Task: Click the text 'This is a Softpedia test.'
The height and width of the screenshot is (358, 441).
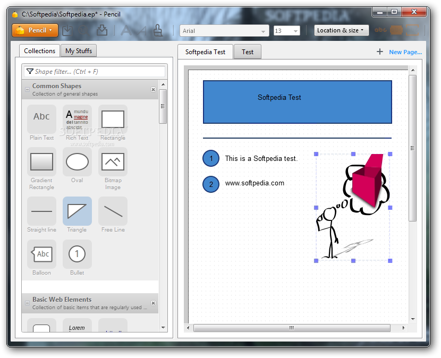Action: [x=261, y=159]
